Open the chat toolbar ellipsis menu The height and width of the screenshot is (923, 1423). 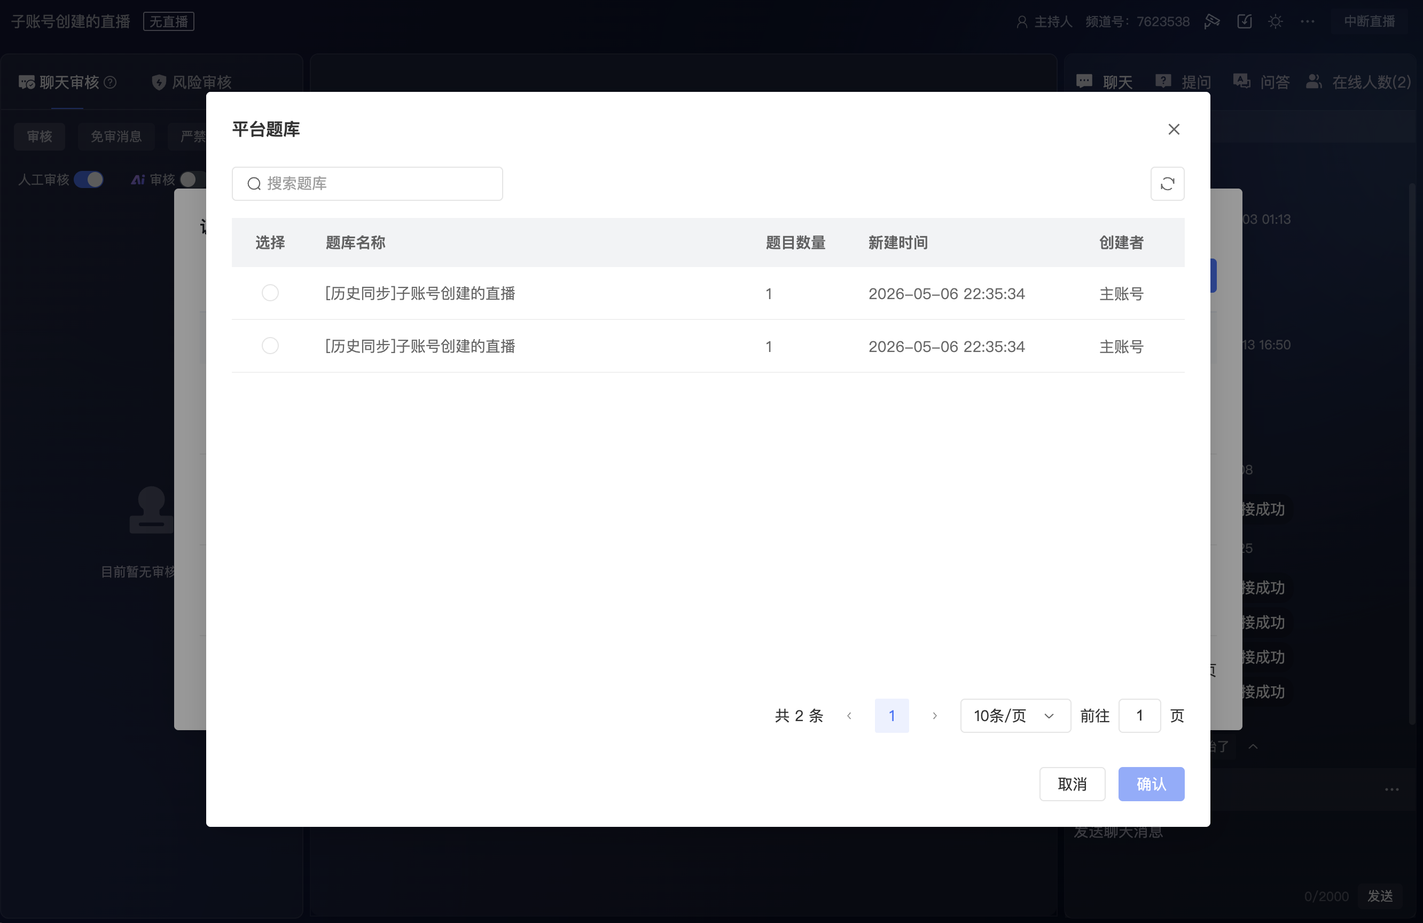click(1391, 789)
